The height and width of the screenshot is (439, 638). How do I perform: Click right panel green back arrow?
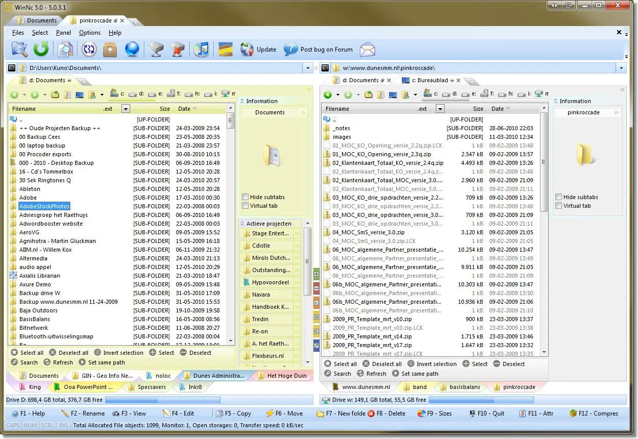[328, 94]
